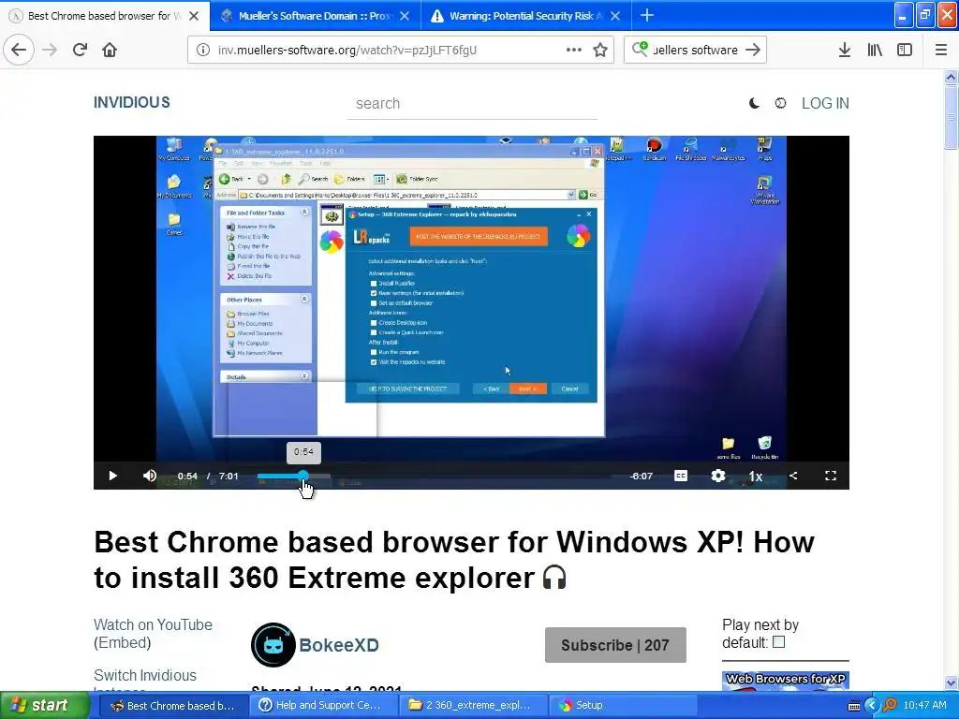
Task: Click the keyboard tray icon
Action: tap(854, 706)
